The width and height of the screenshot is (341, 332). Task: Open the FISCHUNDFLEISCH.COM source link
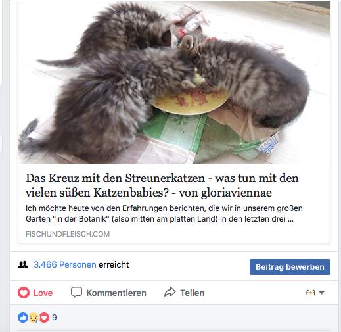click(x=68, y=234)
